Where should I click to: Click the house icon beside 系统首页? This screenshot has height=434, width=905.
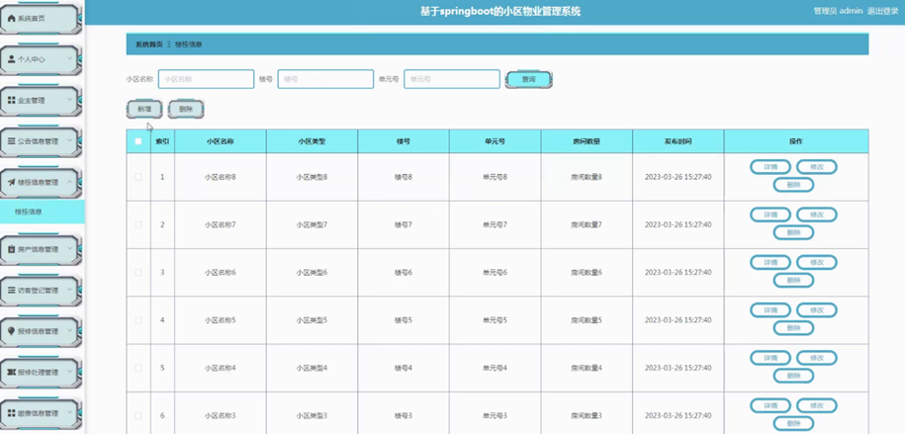[12, 19]
